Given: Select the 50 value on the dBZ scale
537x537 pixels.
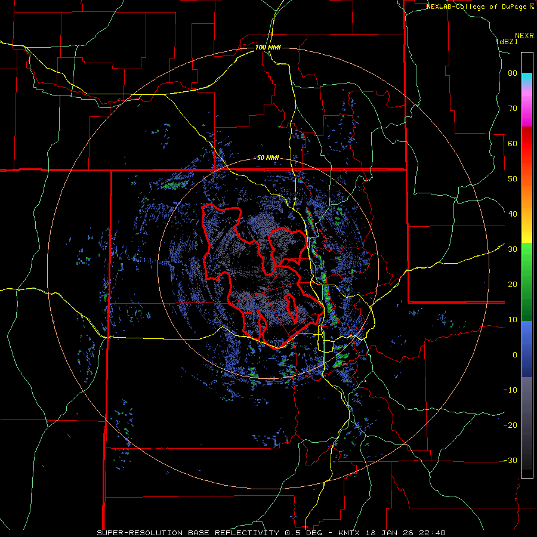Looking at the screenshot, I should click(x=513, y=179).
